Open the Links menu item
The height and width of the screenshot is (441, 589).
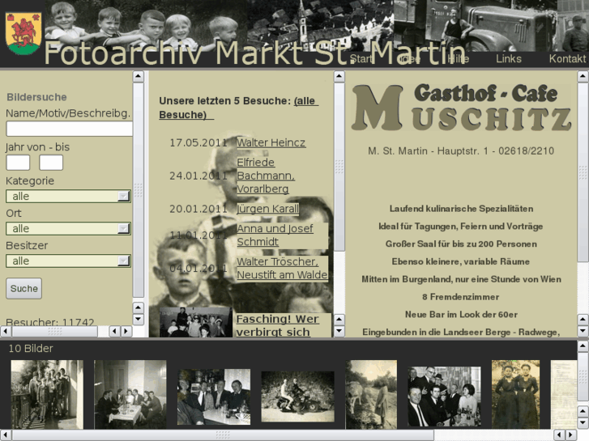[x=509, y=59]
